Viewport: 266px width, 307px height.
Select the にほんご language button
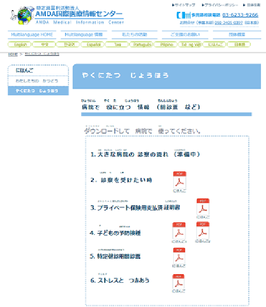pyautogui.click(x=215, y=44)
